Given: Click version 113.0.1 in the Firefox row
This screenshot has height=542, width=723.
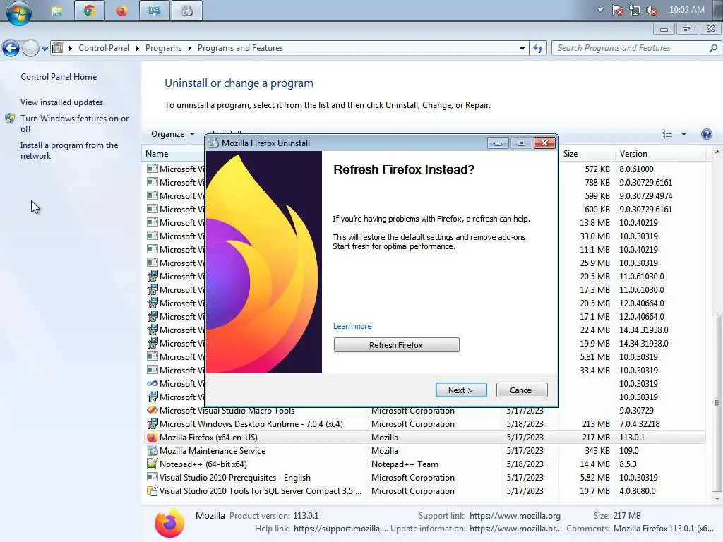Looking at the screenshot, I should pos(632,438).
